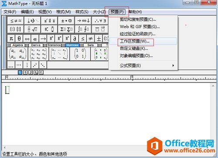This screenshot has width=218, height=158.
Task: Click the horizontal scrollbar left arrow
Action: (5, 148)
